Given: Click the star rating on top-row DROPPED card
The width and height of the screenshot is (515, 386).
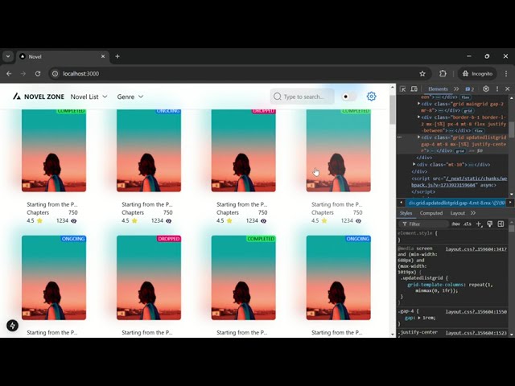Looking at the screenshot, I should 229,220.
